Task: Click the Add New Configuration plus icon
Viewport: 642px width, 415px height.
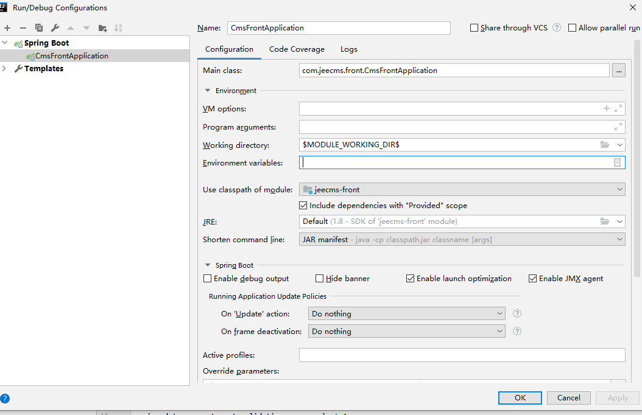Action: [x=7, y=28]
